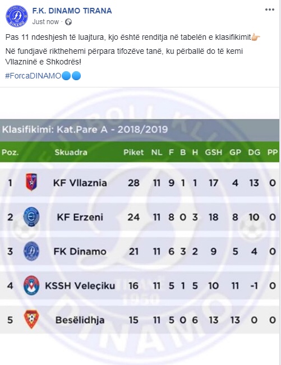The width and height of the screenshot is (281, 365).
Task: Click the KSSH Veleçiku team crest
Action: (31, 285)
